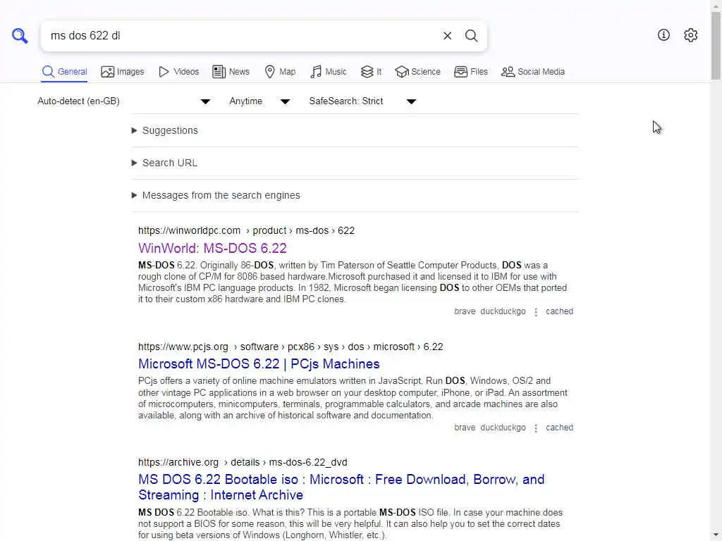Open cached link for PCjs Machines result
The image size is (722, 541).
pyautogui.click(x=559, y=428)
